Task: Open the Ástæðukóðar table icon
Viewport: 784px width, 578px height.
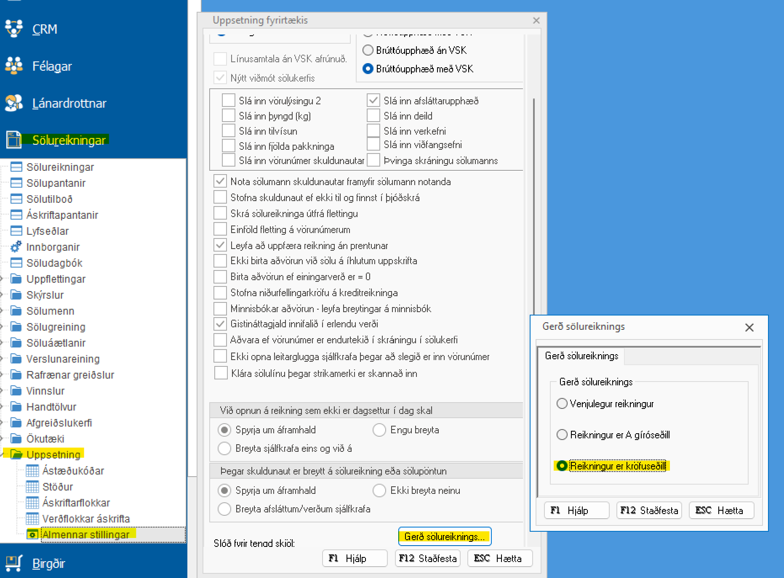Action: tap(32, 471)
